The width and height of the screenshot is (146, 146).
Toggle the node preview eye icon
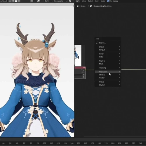click(x=84, y=68)
